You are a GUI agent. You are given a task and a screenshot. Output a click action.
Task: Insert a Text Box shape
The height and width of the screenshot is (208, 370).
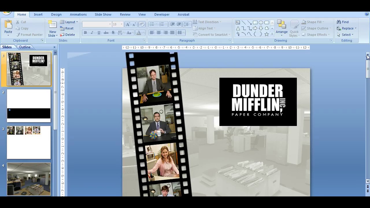[x=238, y=22]
